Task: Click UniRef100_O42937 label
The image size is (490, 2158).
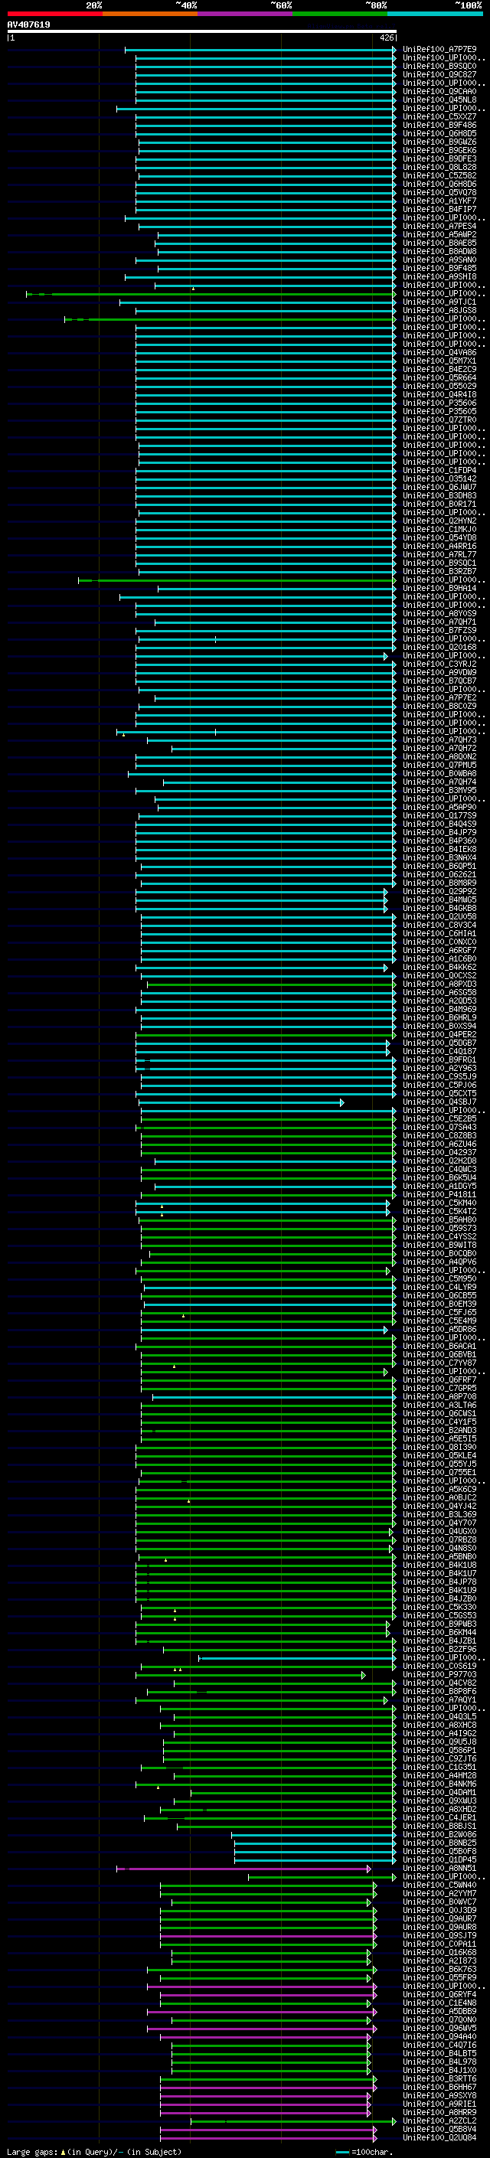Action: coord(439,1152)
